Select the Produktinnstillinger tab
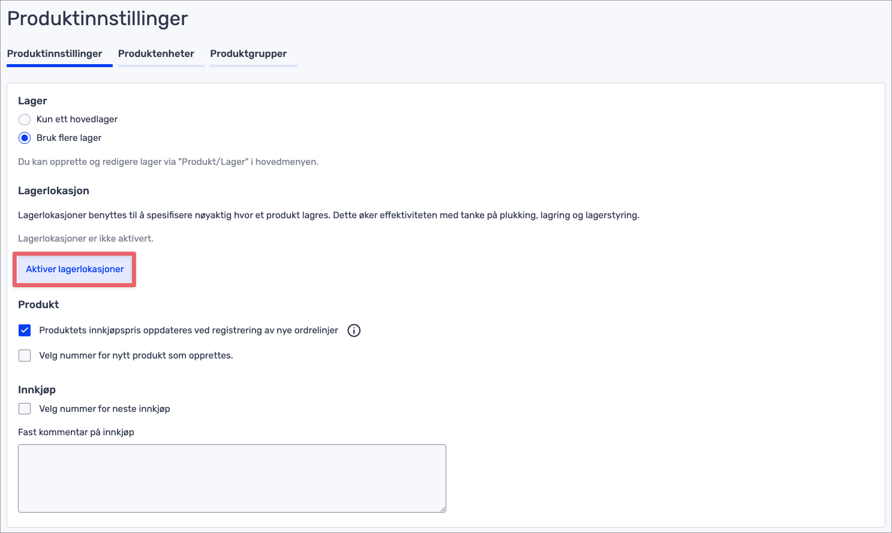The height and width of the screenshot is (533, 892). (x=55, y=54)
